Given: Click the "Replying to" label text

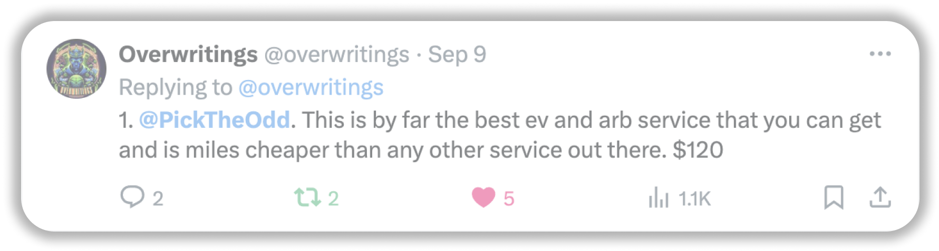Looking at the screenshot, I should click(175, 87).
